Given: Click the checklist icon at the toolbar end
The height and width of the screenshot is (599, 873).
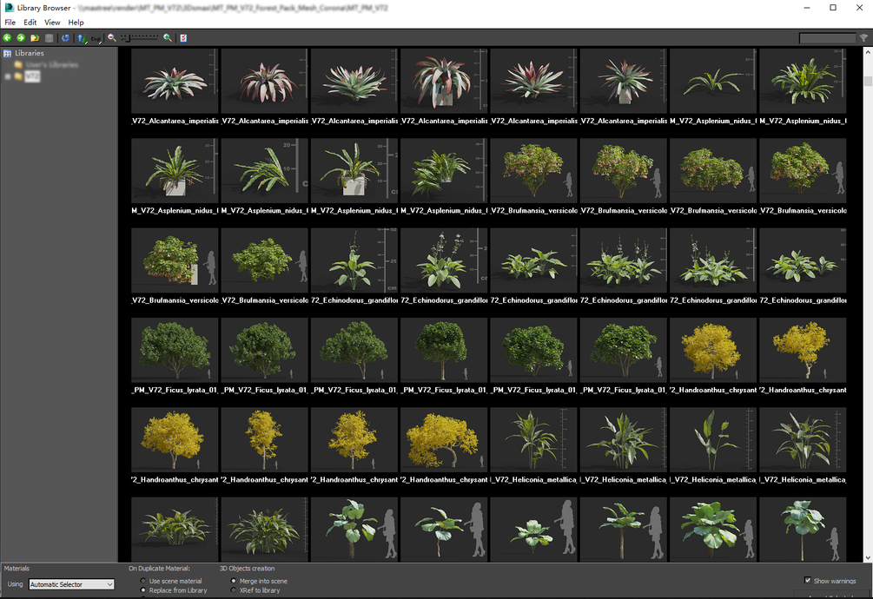Looking at the screenshot, I should click(x=182, y=37).
